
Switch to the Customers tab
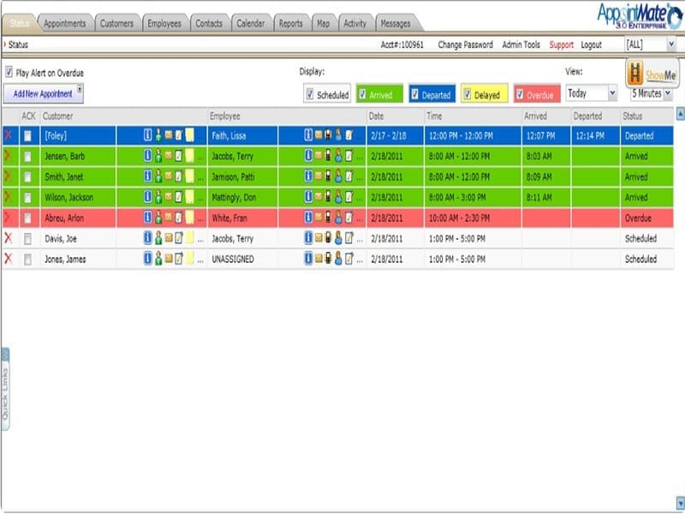pyautogui.click(x=116, y=23)
